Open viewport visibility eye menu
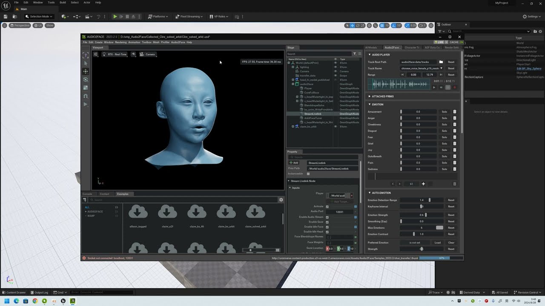Screen dimensions: 545x306 (133, 54)
